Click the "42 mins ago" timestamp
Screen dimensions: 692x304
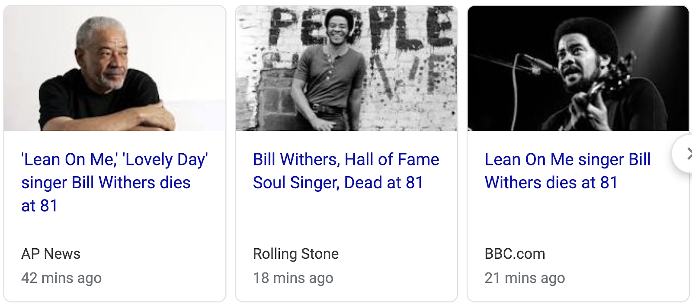(61, 278)
